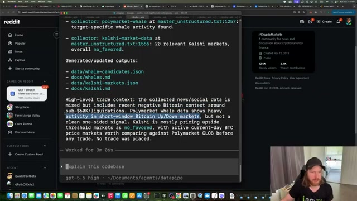This screenshot has height=201, width=357.
Task: Open the Home item in Reddit sidebar
Action: pos(18,35)
